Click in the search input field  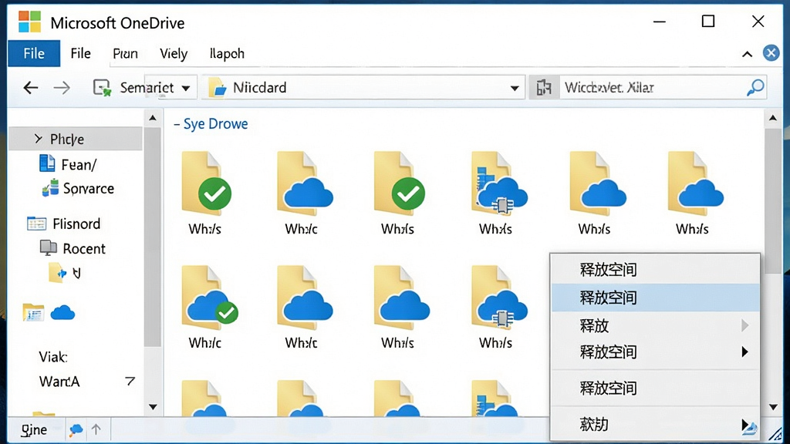pyautogui.click(x=653, y=88)
